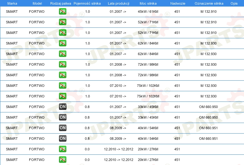Click the Moc silnika column header
This screenshot has height=165, width=244.
(x=148, y=3)
